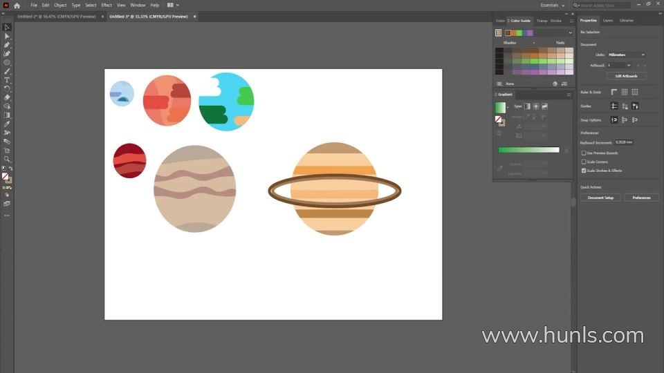Toggle transparency grid icon
664x373 pixels.
pyautogui.click(x=635, y=92)
